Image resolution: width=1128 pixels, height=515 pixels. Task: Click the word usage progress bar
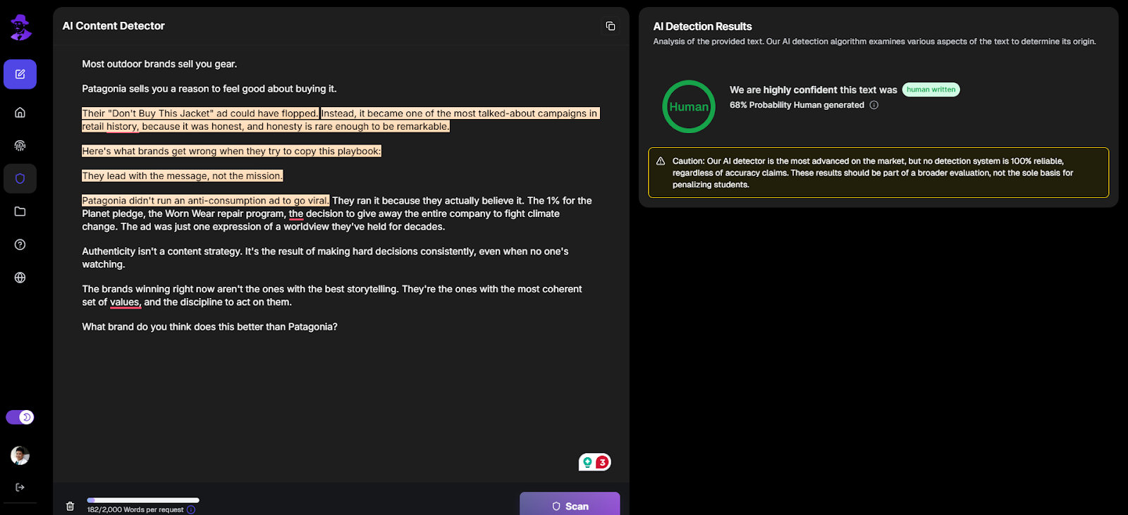pyautogui.click(x=143, y=500)
